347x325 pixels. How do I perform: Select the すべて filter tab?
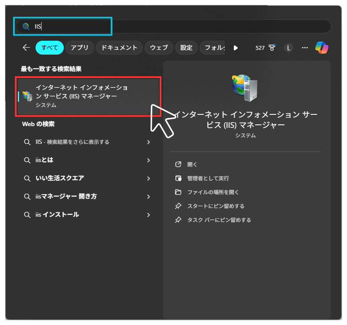click(50, 48)
